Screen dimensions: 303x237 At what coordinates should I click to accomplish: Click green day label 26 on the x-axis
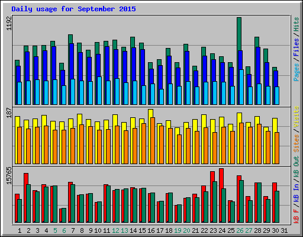(x=240, y=230)
